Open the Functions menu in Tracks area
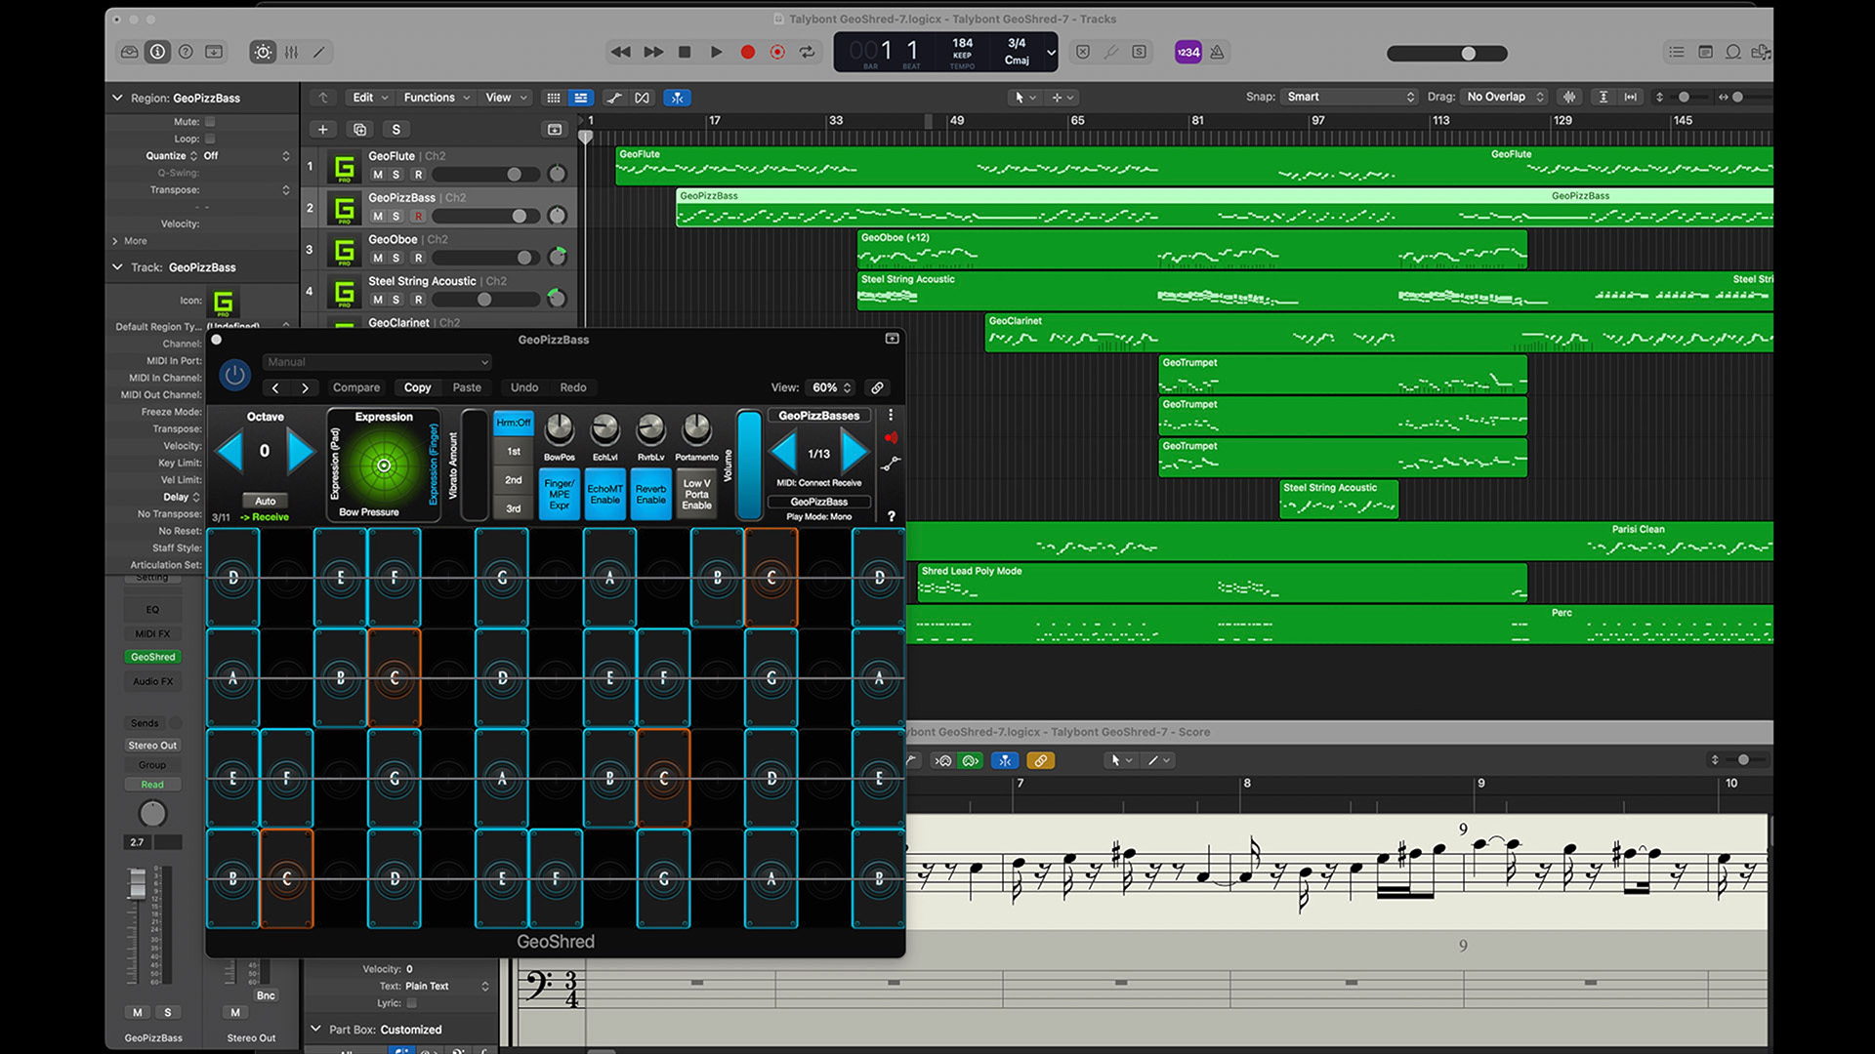The width and height of the screenshot is (1875, 1054). (437, 98)
